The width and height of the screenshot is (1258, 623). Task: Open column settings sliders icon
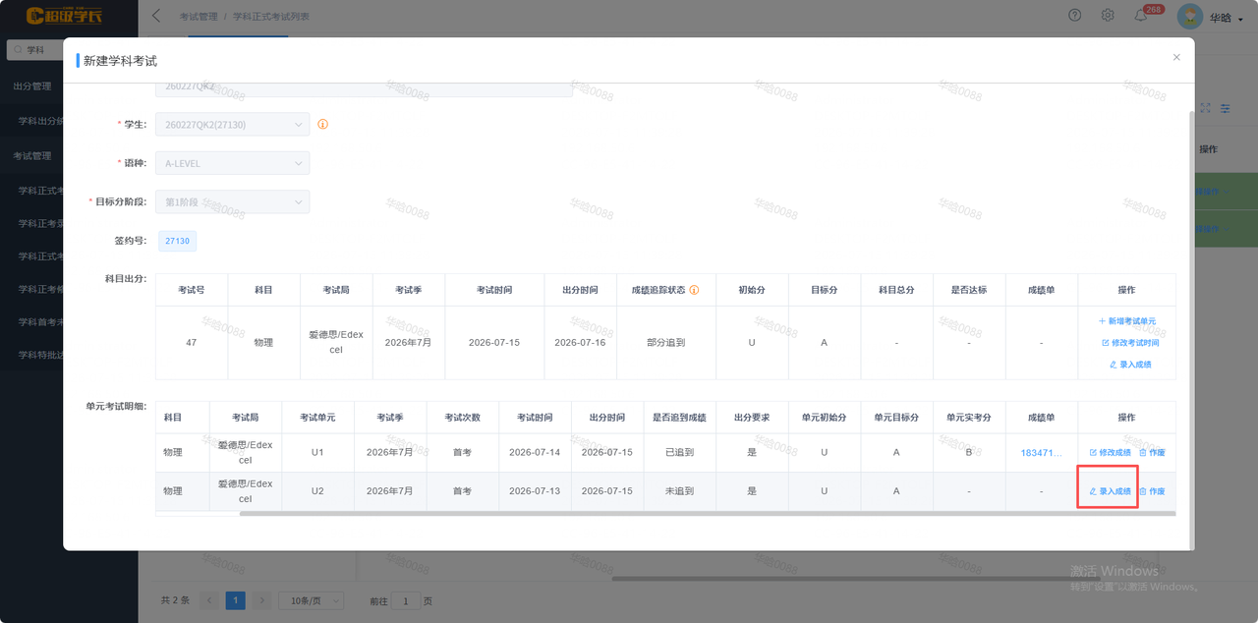[x=1226, y=108]
